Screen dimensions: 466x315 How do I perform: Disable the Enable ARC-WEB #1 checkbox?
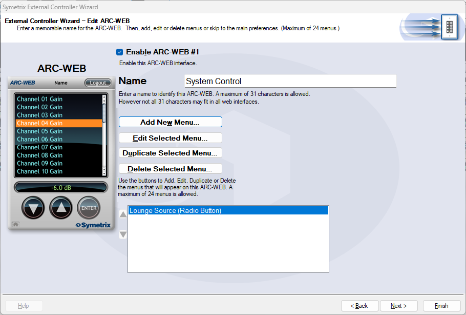pos(120,52)
